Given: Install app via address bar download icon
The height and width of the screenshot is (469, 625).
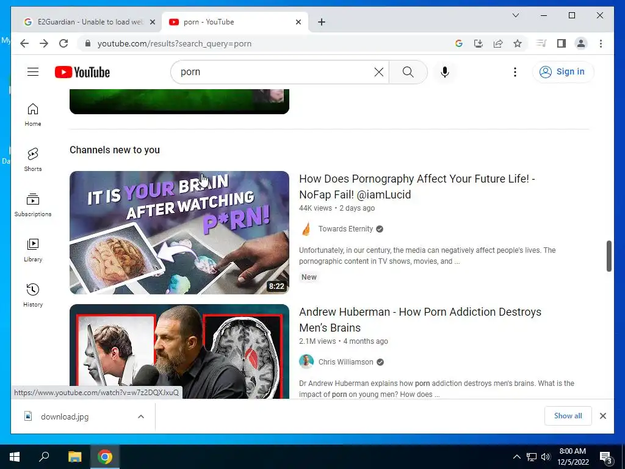Looking at the screenshot, I should 479,43.
